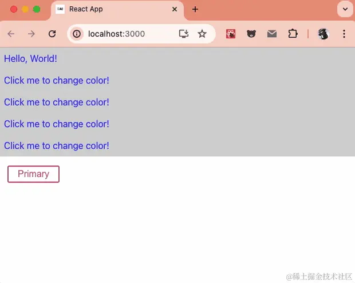The height and width of the screenshot is (283, 355).
Task: Click the third 'Click me to change color!' line
Action: pos(57,124)
